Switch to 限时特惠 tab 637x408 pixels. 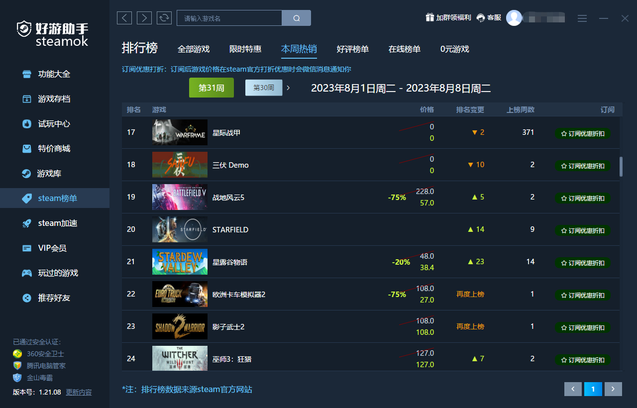(x=245, y=49)
